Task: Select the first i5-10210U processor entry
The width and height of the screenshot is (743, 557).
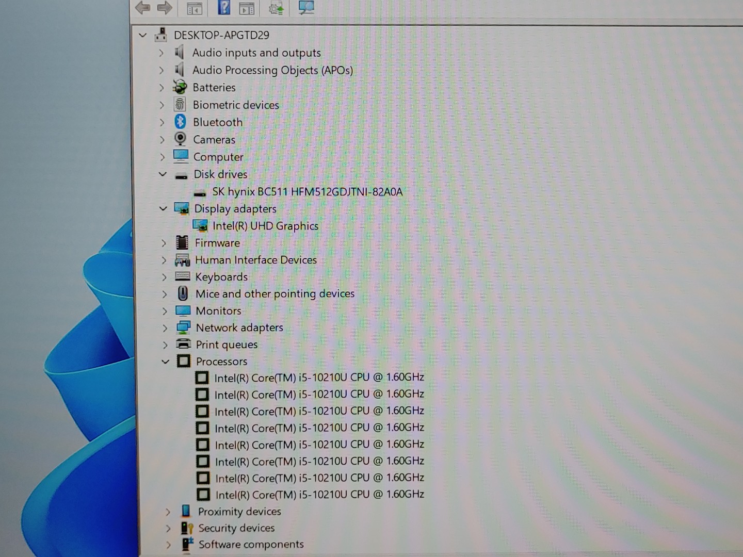Action: [x=319, y=378]
